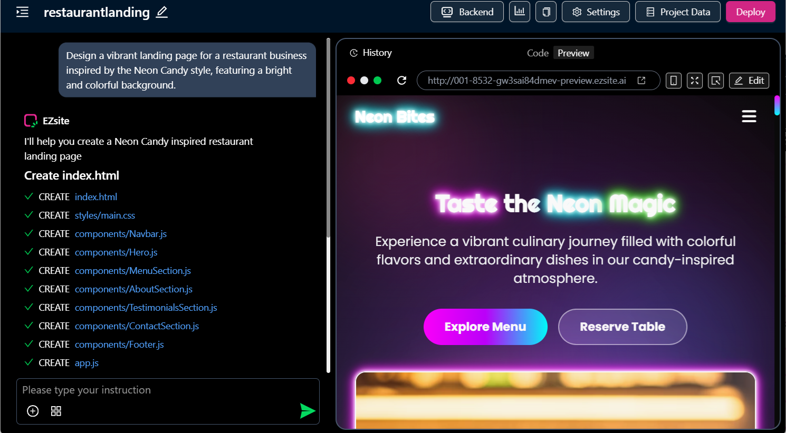786x433 pixels.
Task: Click the Explore Menu gradient button
Action: click(x=485, y=327)
